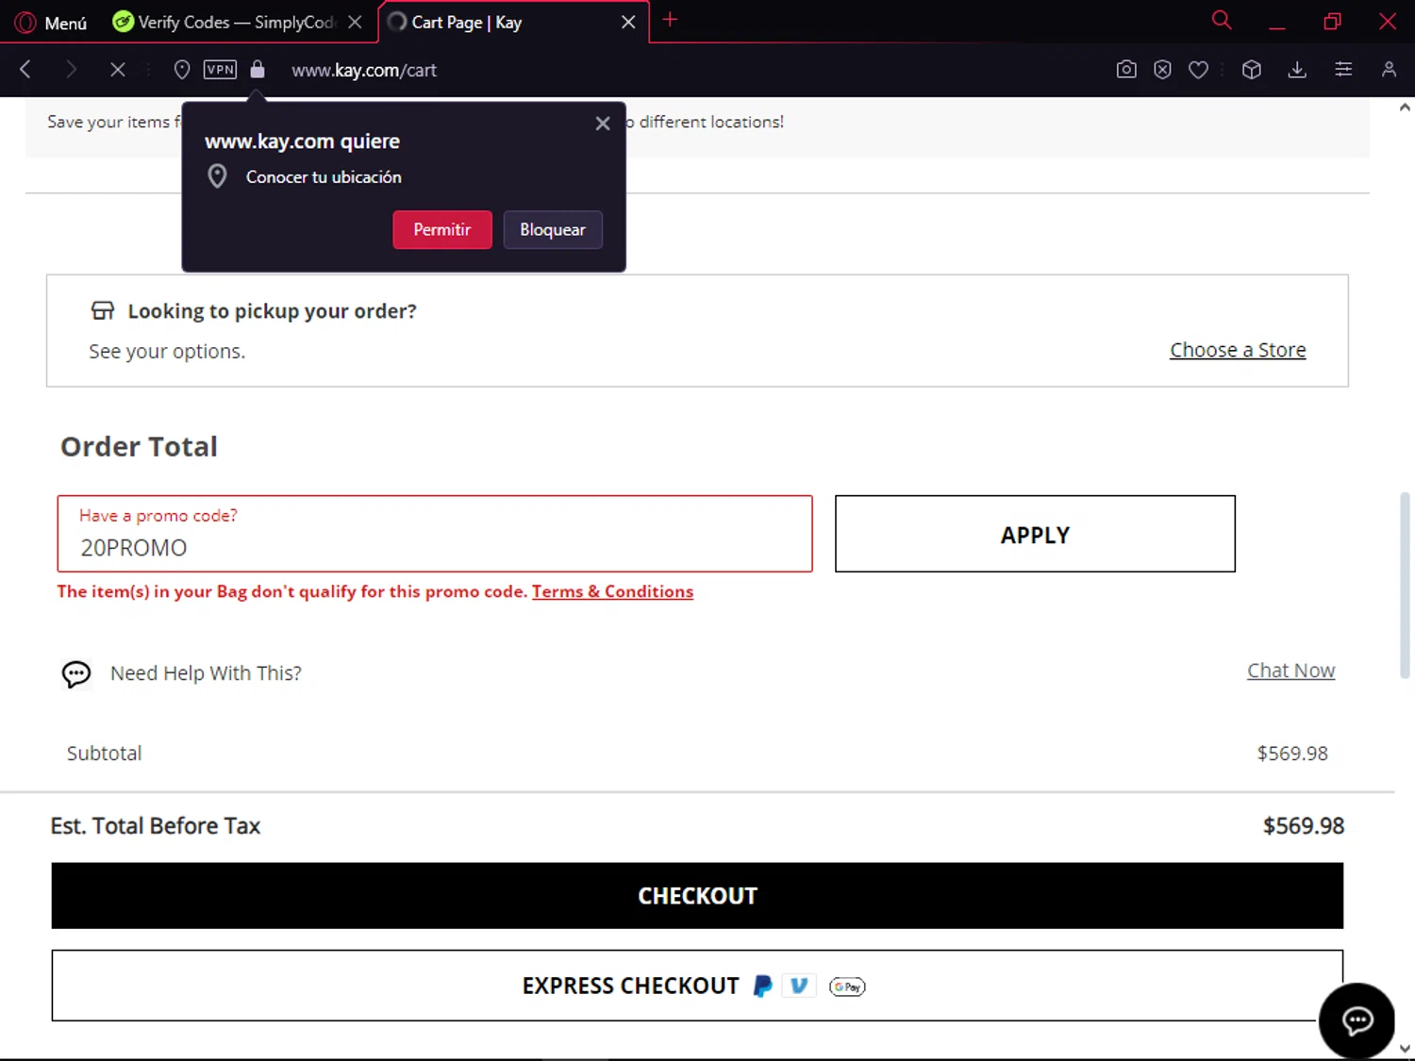
Task: Go forward to the next page
Action: [71, 69]
